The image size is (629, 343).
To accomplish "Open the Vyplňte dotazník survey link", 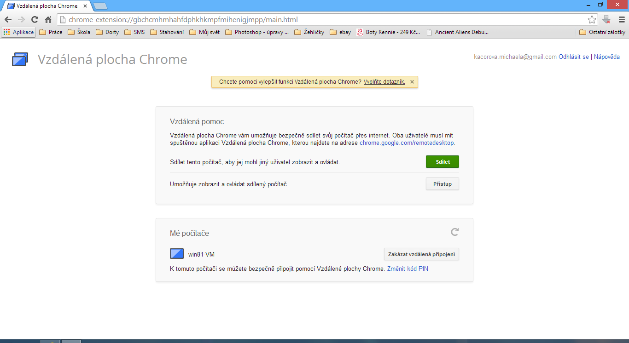I will coord(384,81).
